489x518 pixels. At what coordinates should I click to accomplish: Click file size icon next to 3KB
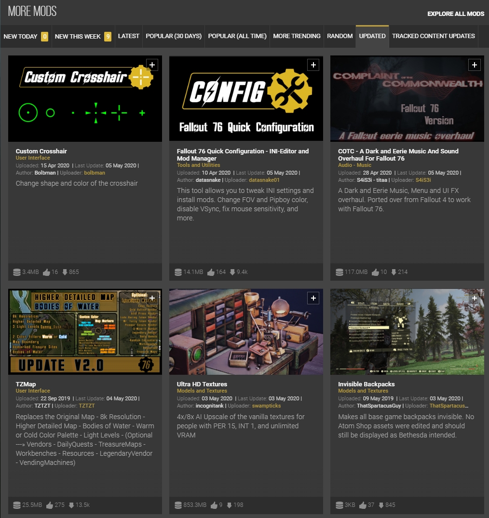(340, 505)
